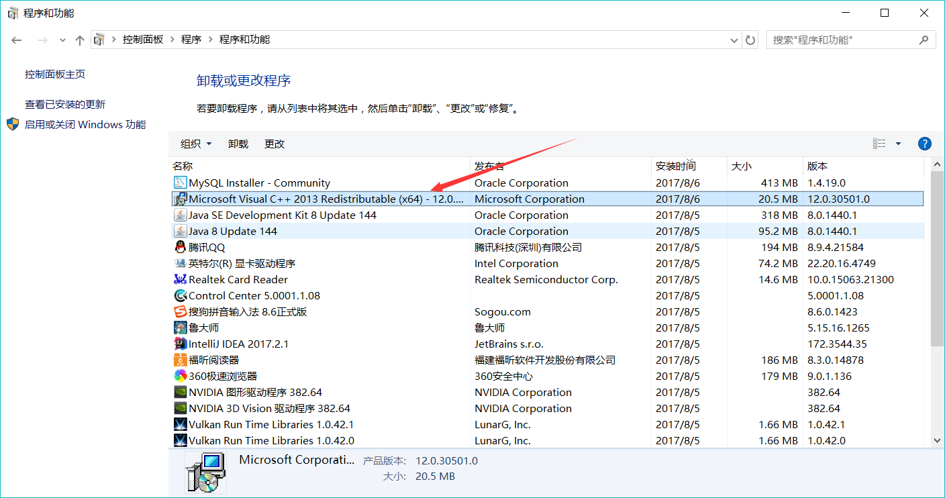Click the Control Center 5.0001.1.08 icon

tap(180, 295)
